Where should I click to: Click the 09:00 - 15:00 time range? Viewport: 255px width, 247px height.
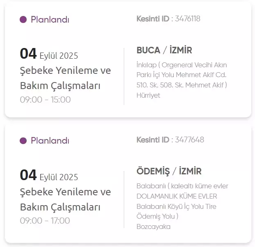click(x=45, y=100)
